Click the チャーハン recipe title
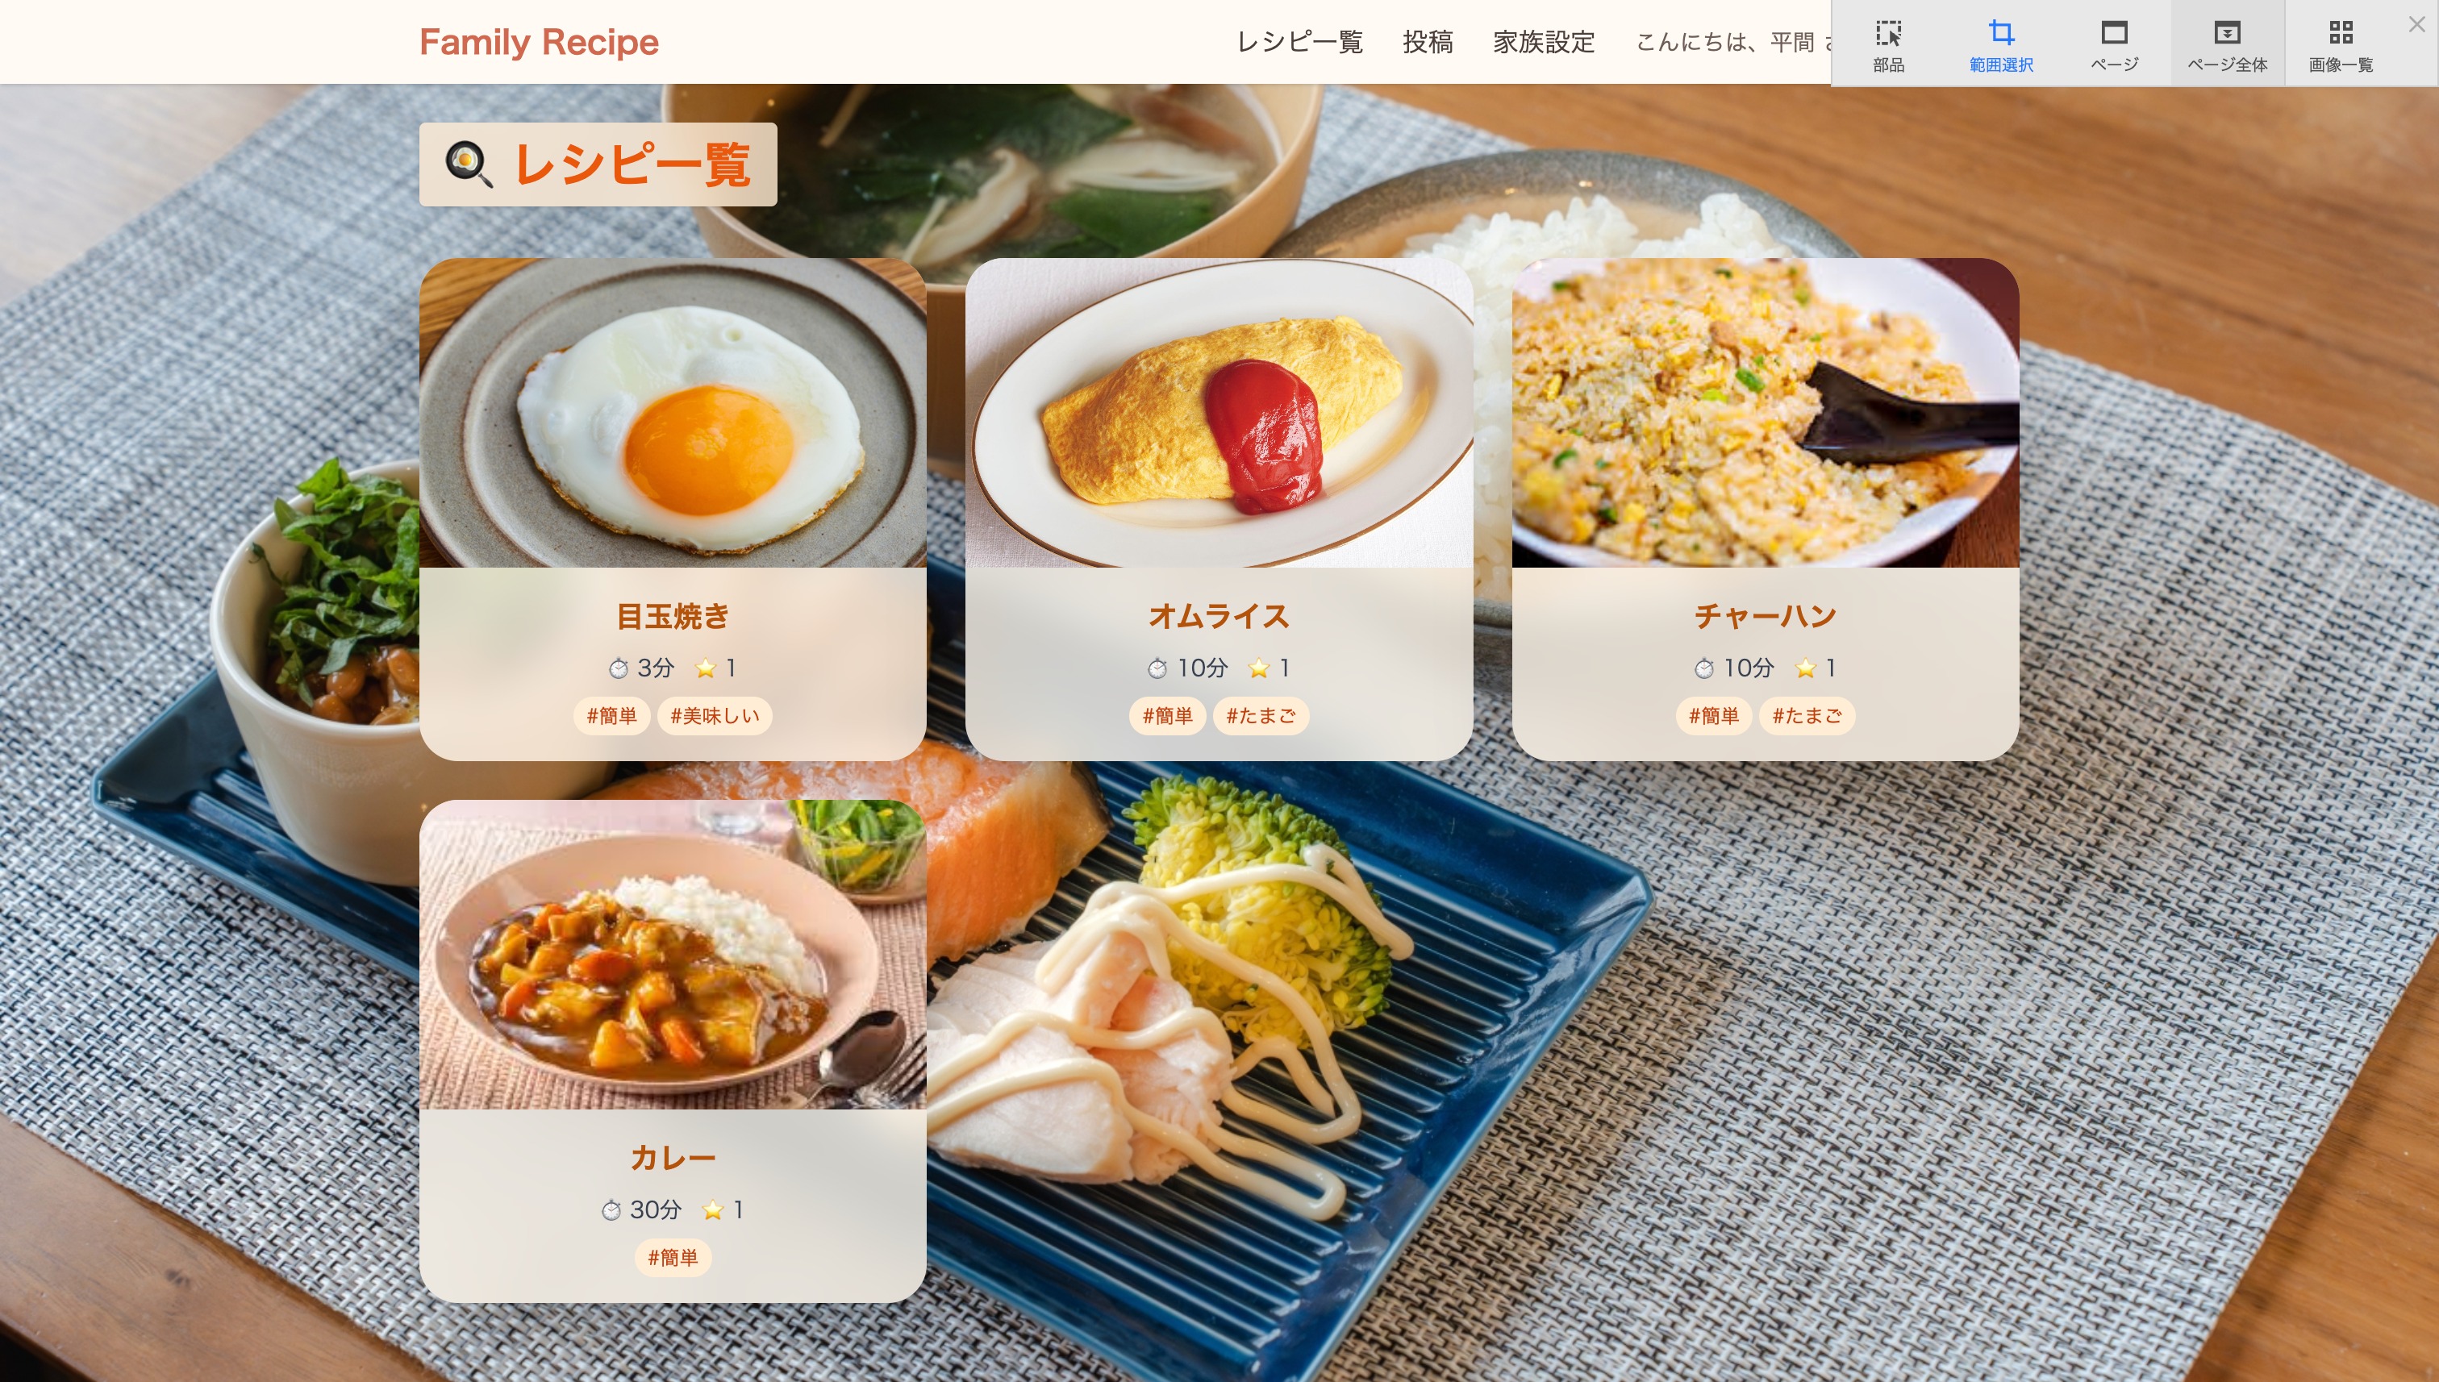 (x=1765, y=616)
